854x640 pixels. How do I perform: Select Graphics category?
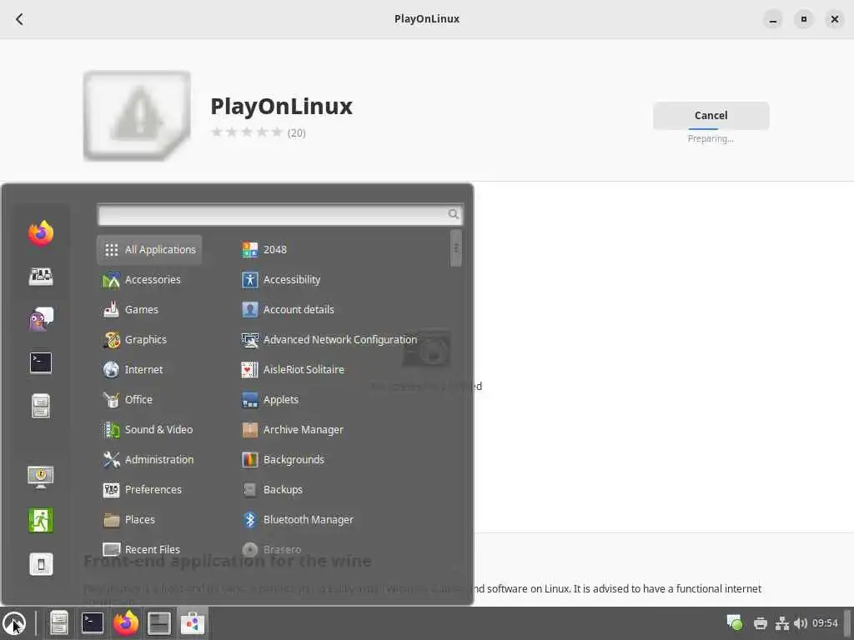click(x=134, y=340)
